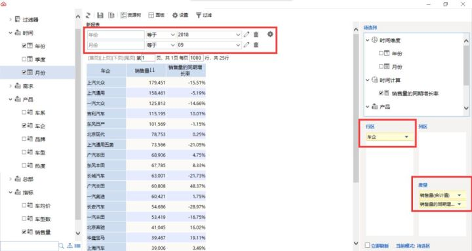Select the 吉利汽车 table cell
This screenshot has height=251, width=472.
tap(106, 113)
